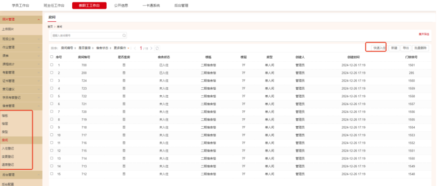Click the 批量删除 button
The image size is (438, 186).
tap(420, 48)
